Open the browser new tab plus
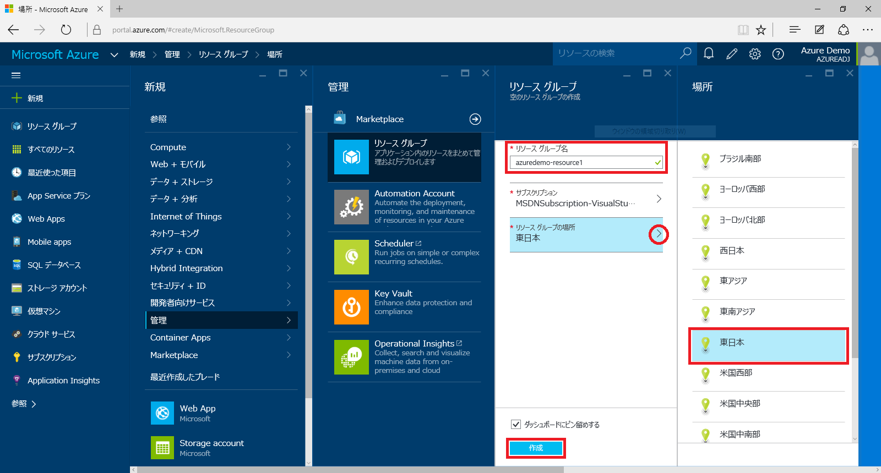This screenshot has height=473, width=881. pyautogui.click(x=119, y=9)
